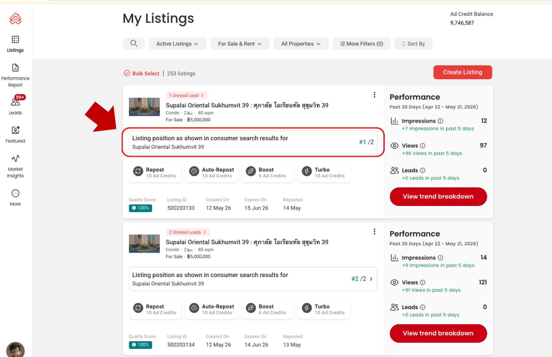Click the impressions bar chart icon, first card
The image size is (552, 357).
[x=394, y=121]
